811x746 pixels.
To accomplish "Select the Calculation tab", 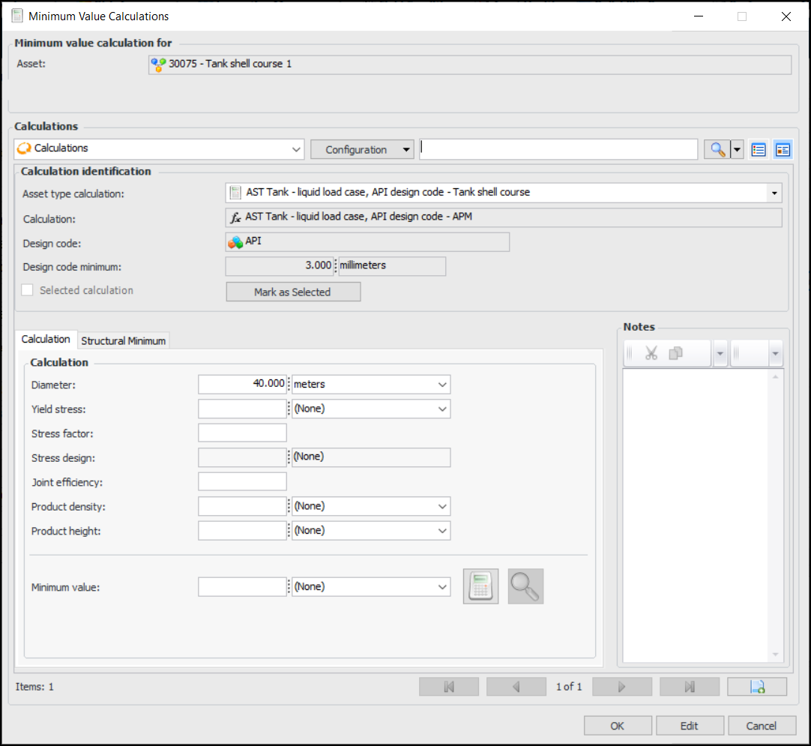I will pyautogui.click(x=46, y=340).
